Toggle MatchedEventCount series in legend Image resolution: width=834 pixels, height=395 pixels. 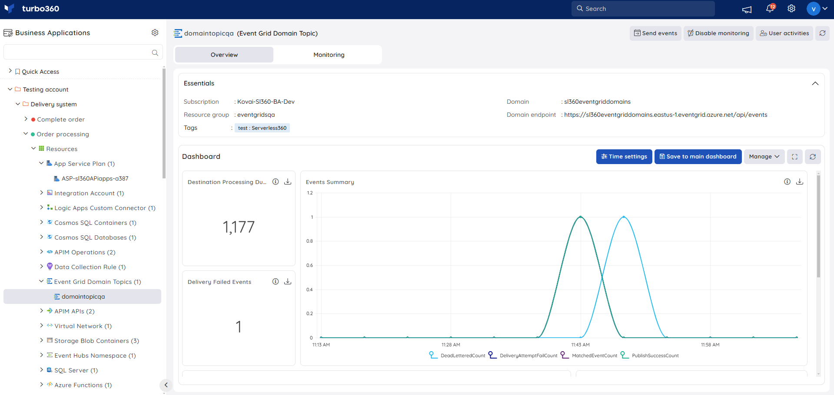coord(589,355)
